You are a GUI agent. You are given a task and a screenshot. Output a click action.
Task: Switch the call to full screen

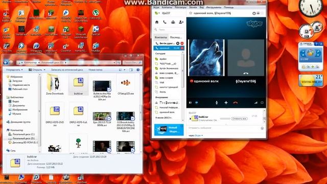click(x=262, y=103)
